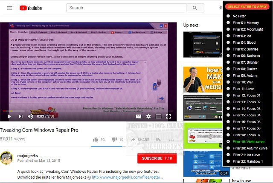Screen dimensions: 273x183
Task: Click the SELECT FILTER TO APPLY header
Action: (247, 7)
